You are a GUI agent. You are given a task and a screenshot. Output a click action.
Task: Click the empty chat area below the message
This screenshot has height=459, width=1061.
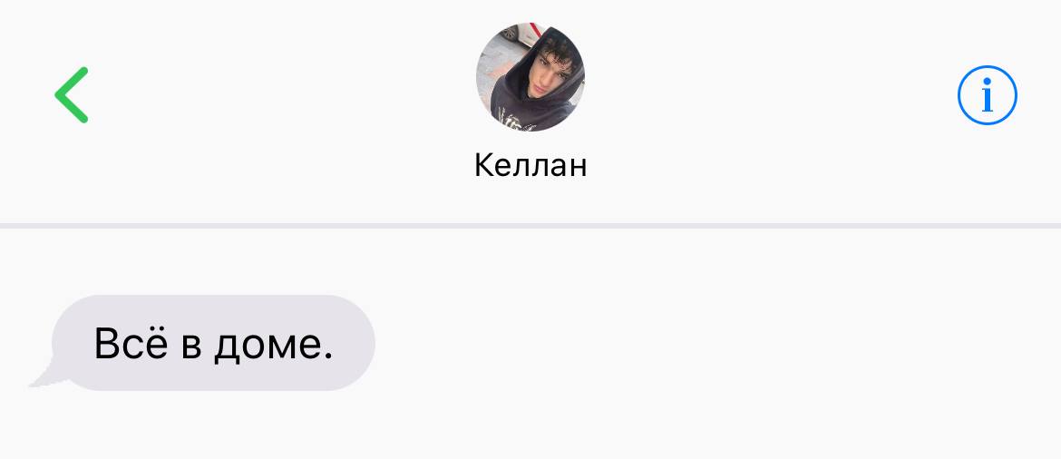pyautogui.click(x=530, y=426)
